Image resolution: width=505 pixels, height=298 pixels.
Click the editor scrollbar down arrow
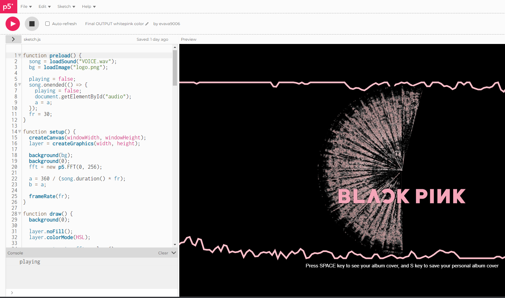point(175,244)
